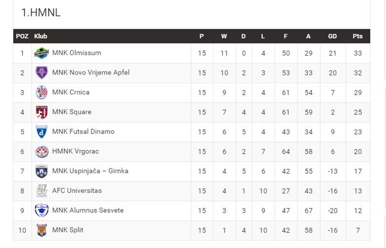Click the POZ column header
Image resolution: width=386 pixels, height=248 pixels.
[22, 36]
